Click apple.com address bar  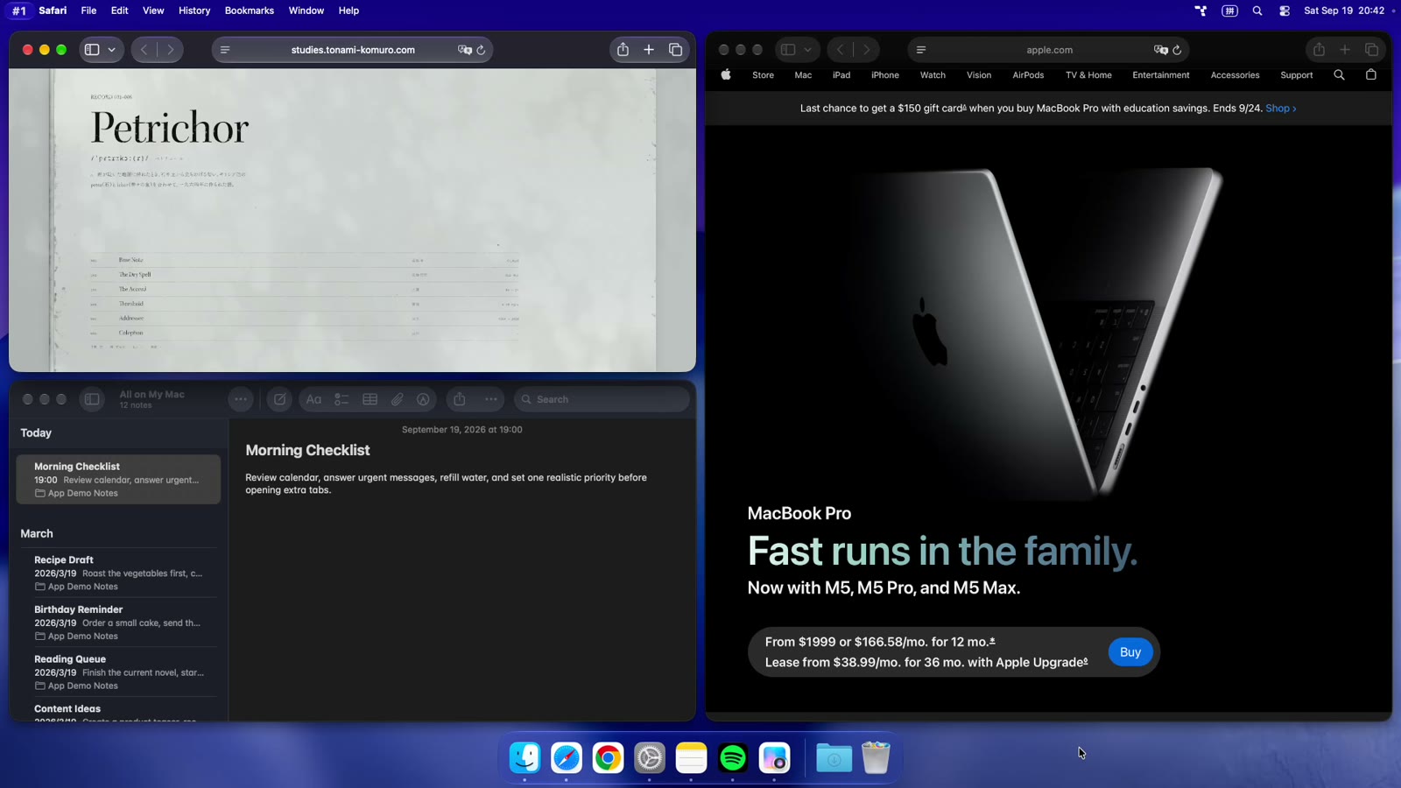(x=1049, y=50)
